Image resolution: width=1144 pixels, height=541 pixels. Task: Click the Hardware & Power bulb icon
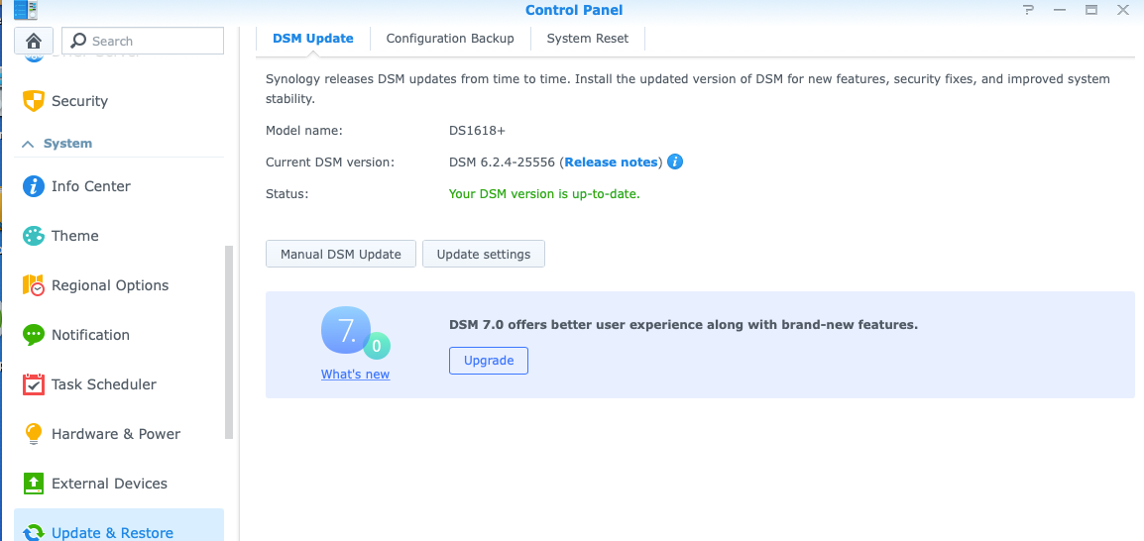[x=34, y=434]
